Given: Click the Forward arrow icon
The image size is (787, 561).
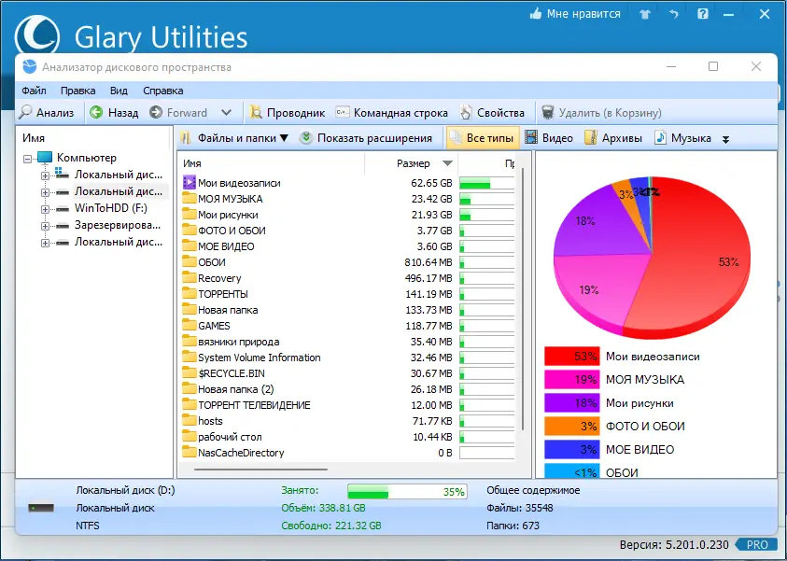Looking at the screenshot, I should pyautogui.click(x=156, y=112).
